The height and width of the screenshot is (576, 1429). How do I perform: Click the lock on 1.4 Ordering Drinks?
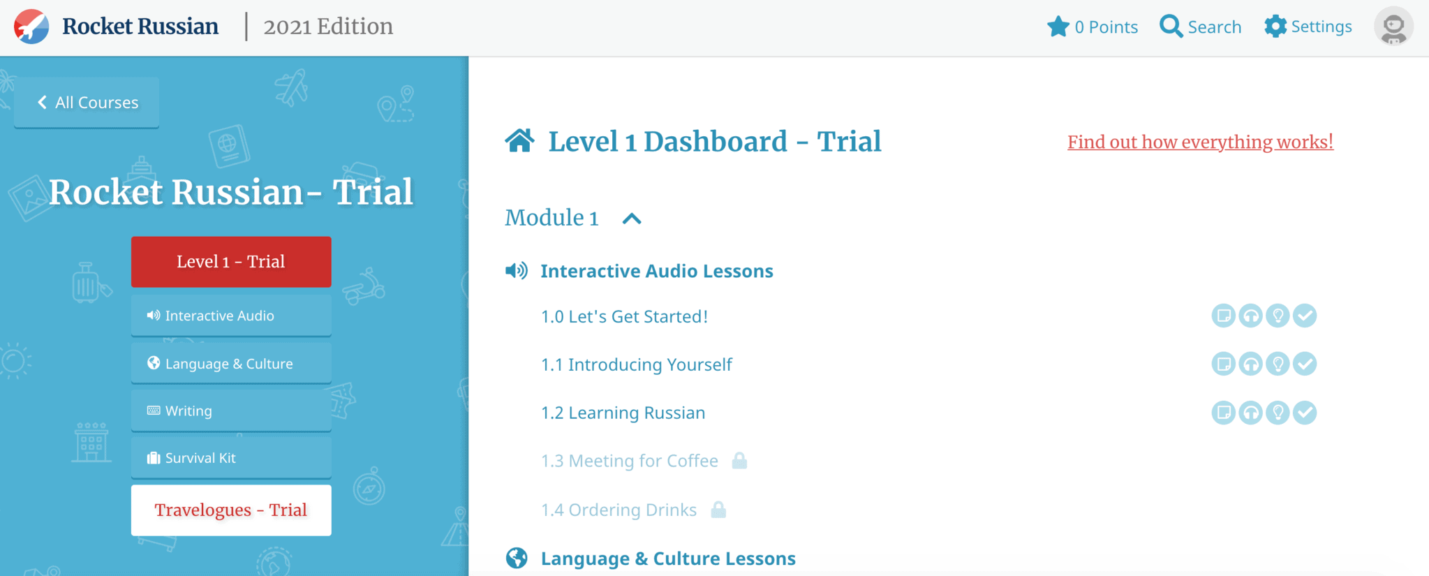[718, 510]
